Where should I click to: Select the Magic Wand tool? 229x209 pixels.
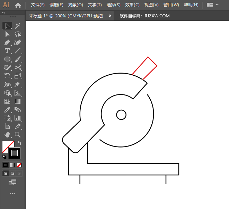[x=18, y=26]
